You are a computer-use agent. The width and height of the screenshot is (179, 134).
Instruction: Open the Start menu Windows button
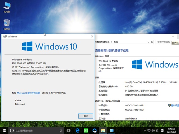[x=4, y=130]
